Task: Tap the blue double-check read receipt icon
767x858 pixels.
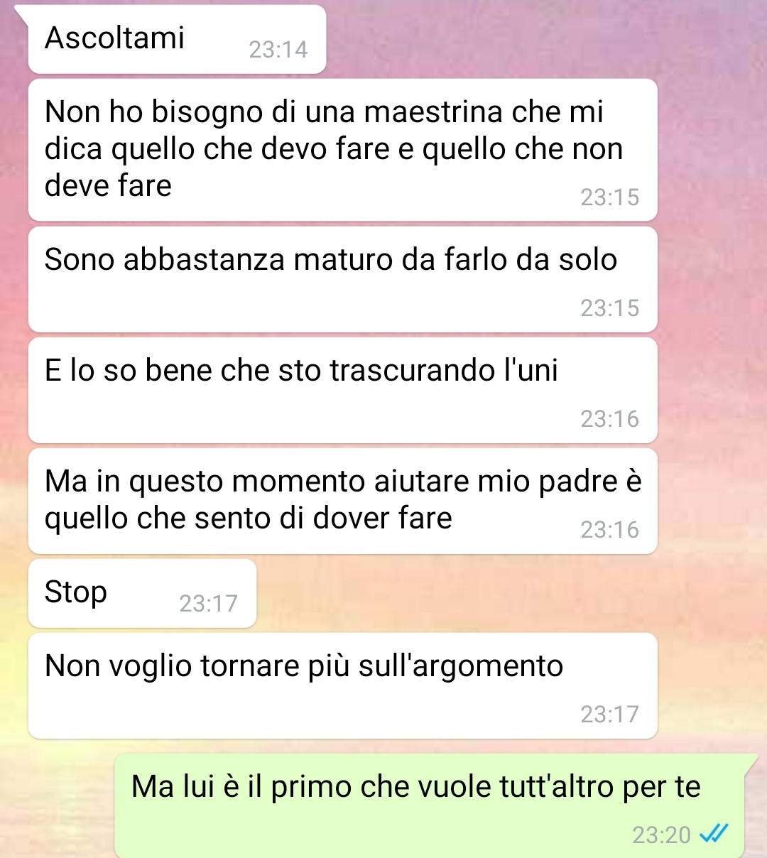Action: pos(714,832)
